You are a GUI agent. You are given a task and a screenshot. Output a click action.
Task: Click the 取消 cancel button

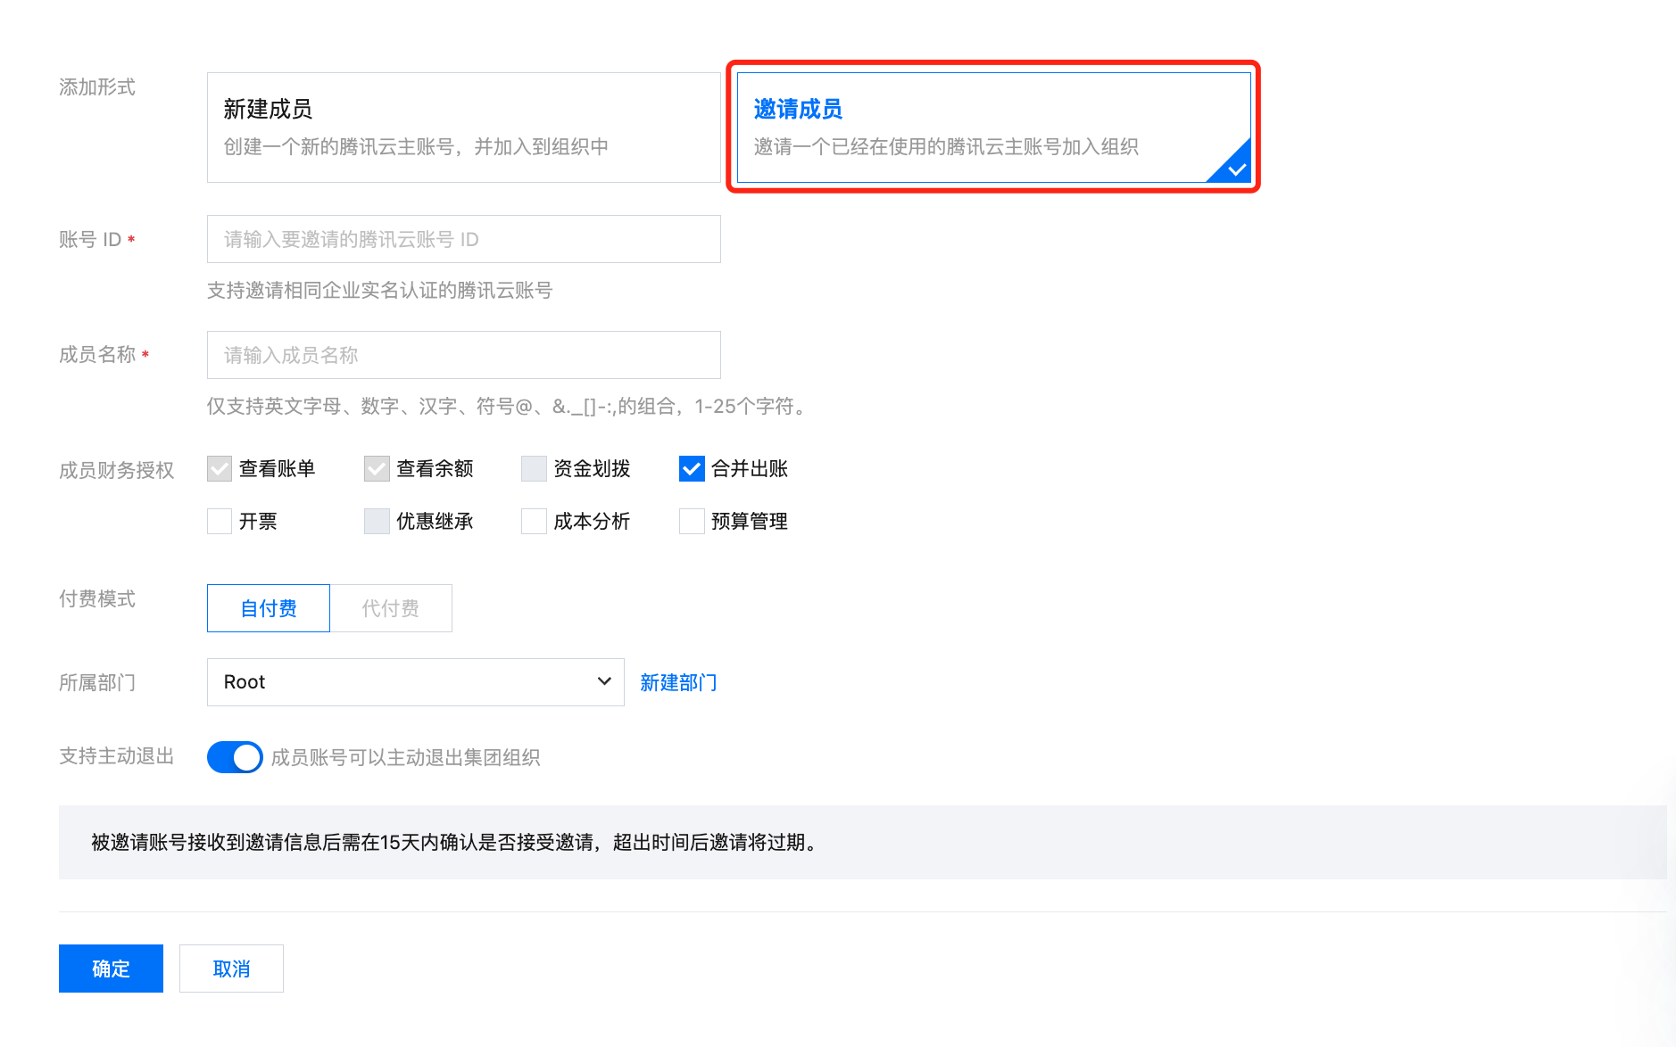tap(231, 969)
